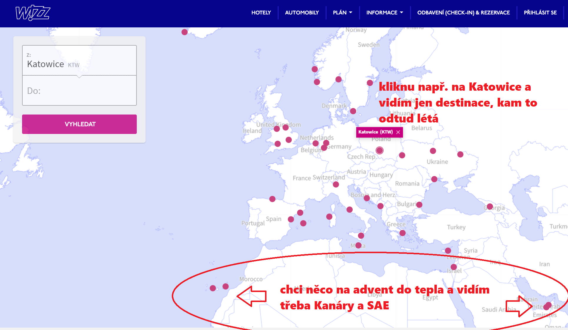Select the Katowice origin marker on map
The height and width of the screenshot is (330, 568).
pyautogui.click(x=379, y=150)
